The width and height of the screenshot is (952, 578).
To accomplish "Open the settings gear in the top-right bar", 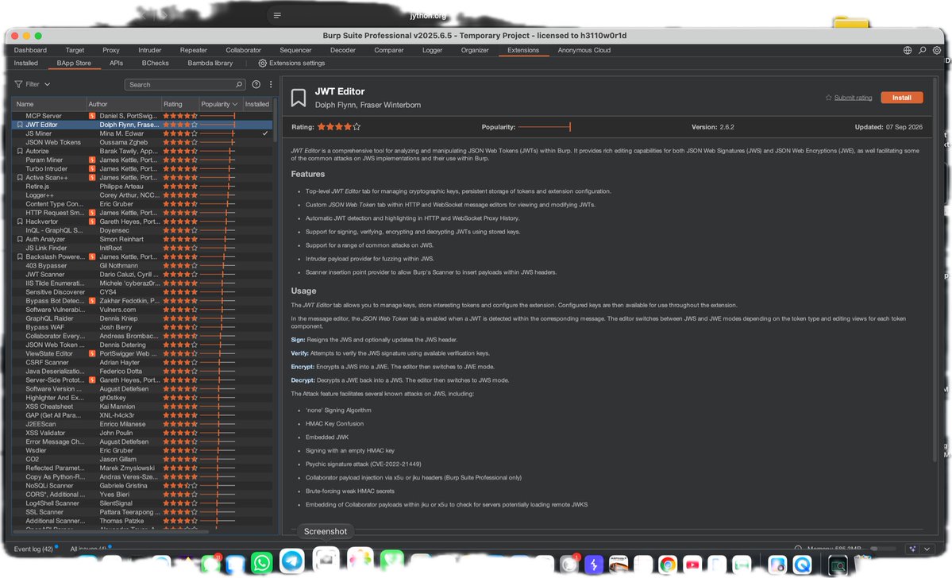I will tap(937, 50).
